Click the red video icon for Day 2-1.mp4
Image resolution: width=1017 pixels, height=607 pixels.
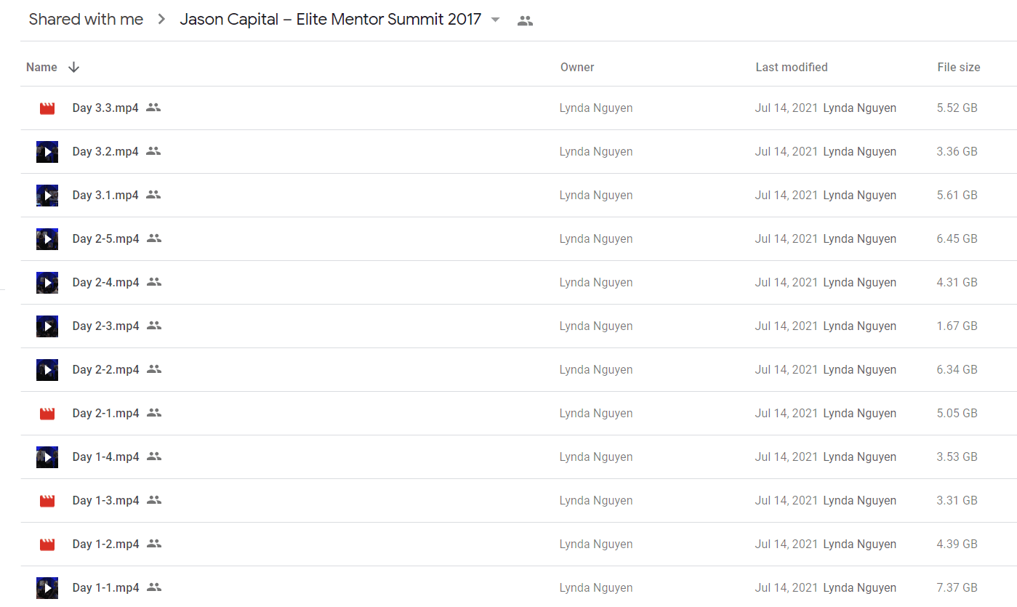[x=47, y=414]
